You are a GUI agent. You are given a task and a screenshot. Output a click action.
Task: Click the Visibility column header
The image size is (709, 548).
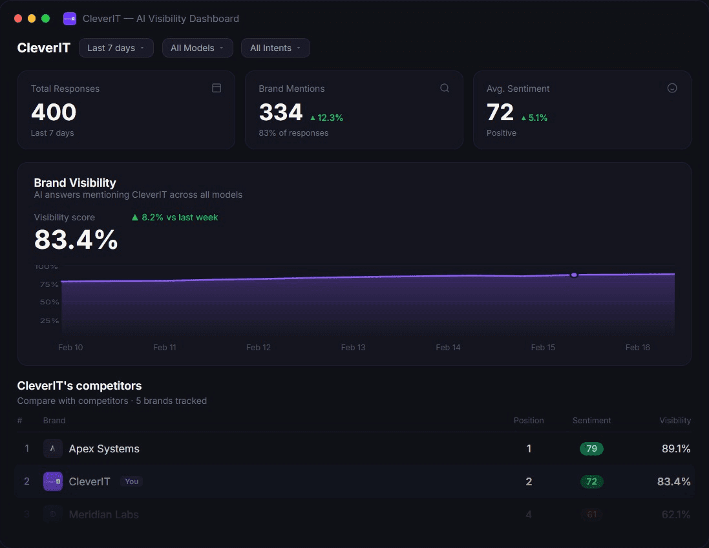click(675, 420)
